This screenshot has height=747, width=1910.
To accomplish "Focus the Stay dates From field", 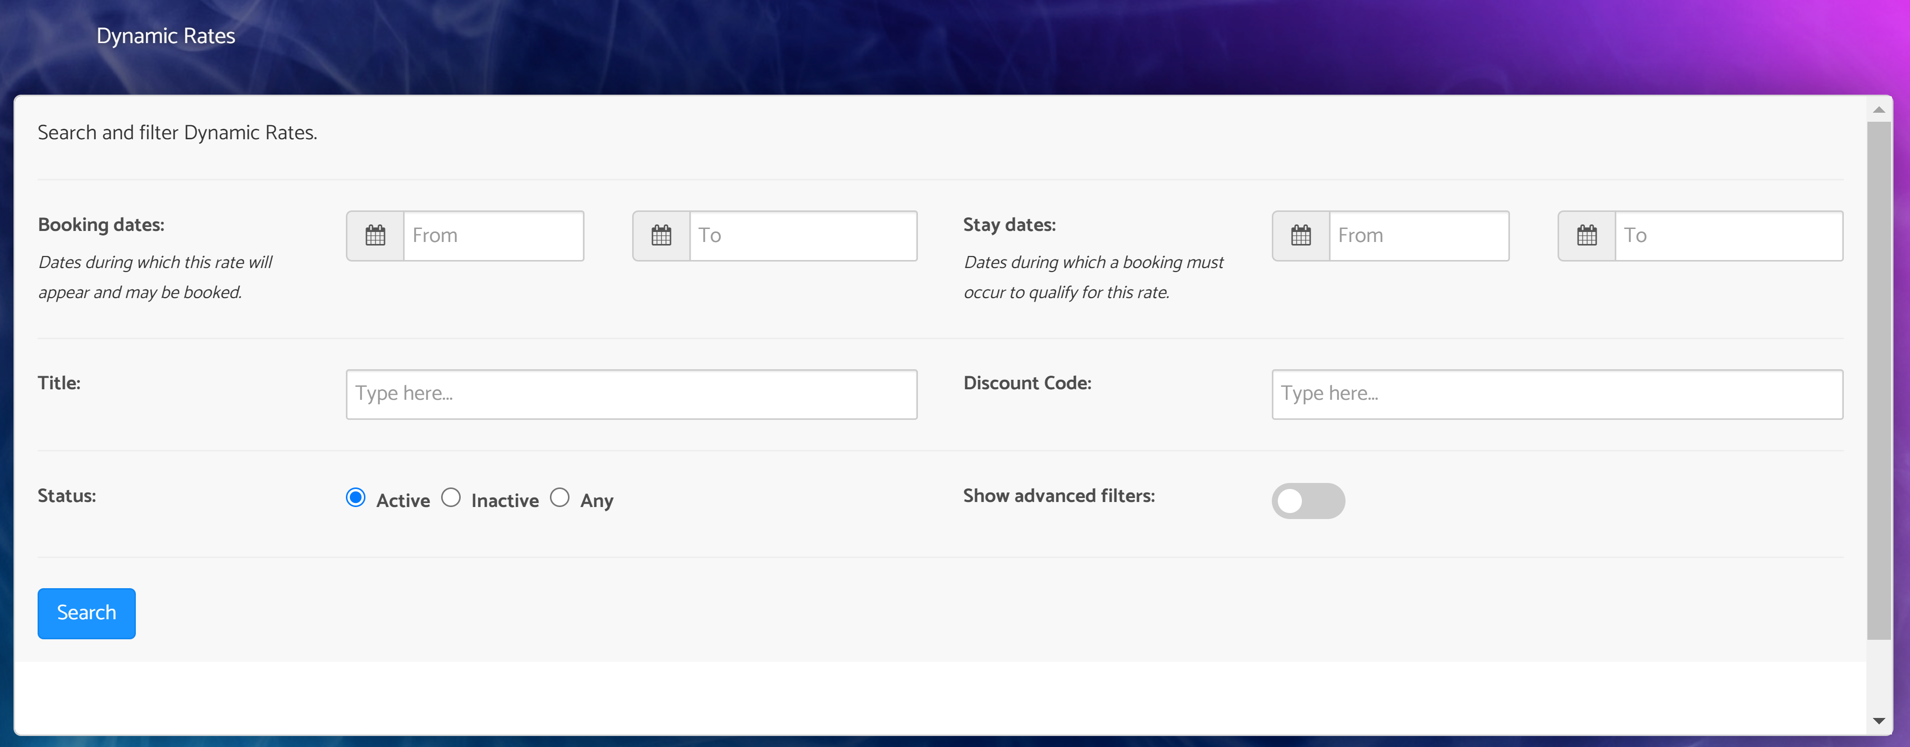I will coord(1419,235).
